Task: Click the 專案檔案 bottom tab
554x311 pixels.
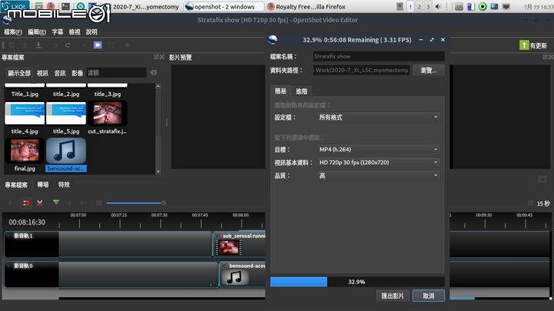Action: pos(16,184)
